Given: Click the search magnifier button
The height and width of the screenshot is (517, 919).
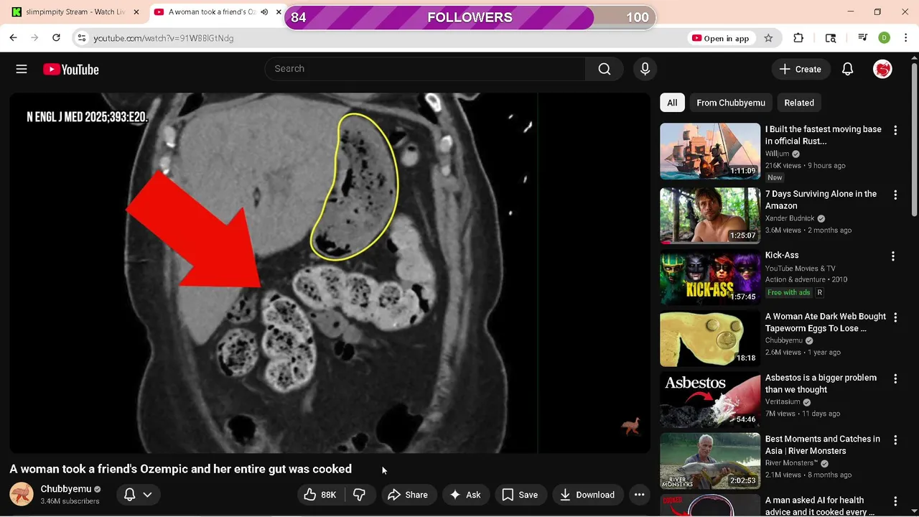Looking at the screenshot, I should (x=605, y=69).
